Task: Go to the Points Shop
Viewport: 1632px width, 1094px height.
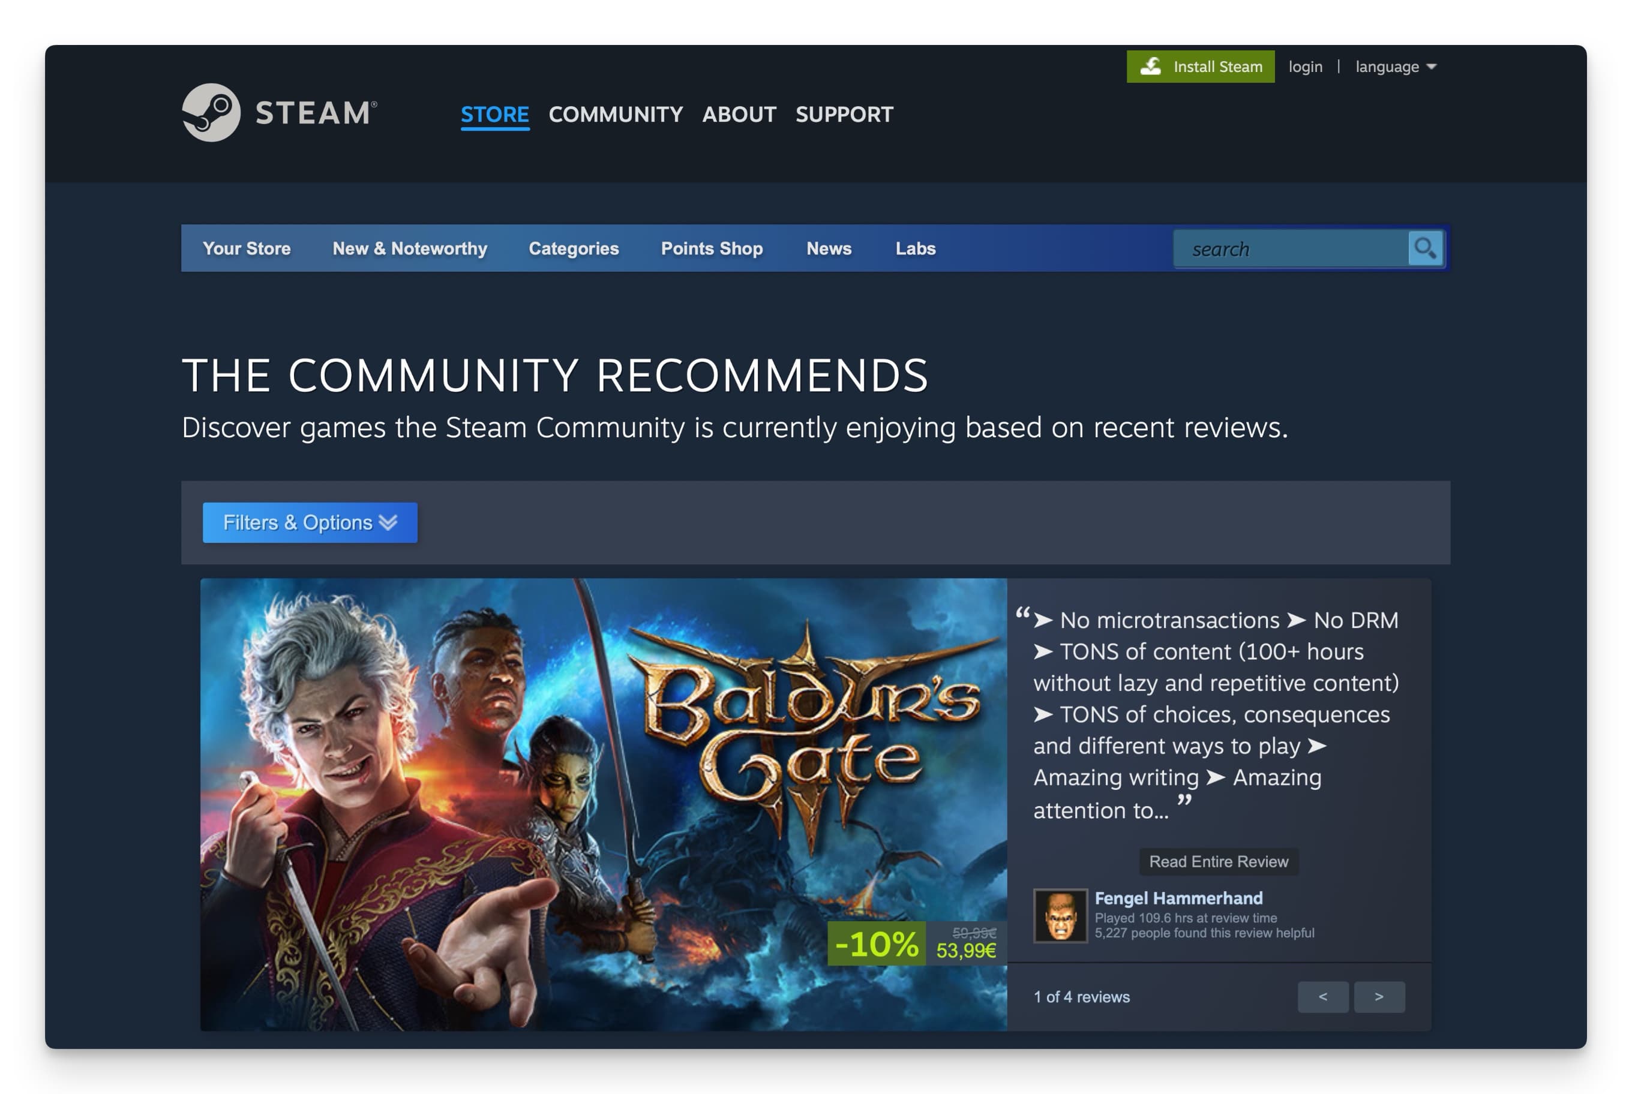Action: click(711, 248)
